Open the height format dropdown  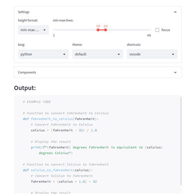33,30
